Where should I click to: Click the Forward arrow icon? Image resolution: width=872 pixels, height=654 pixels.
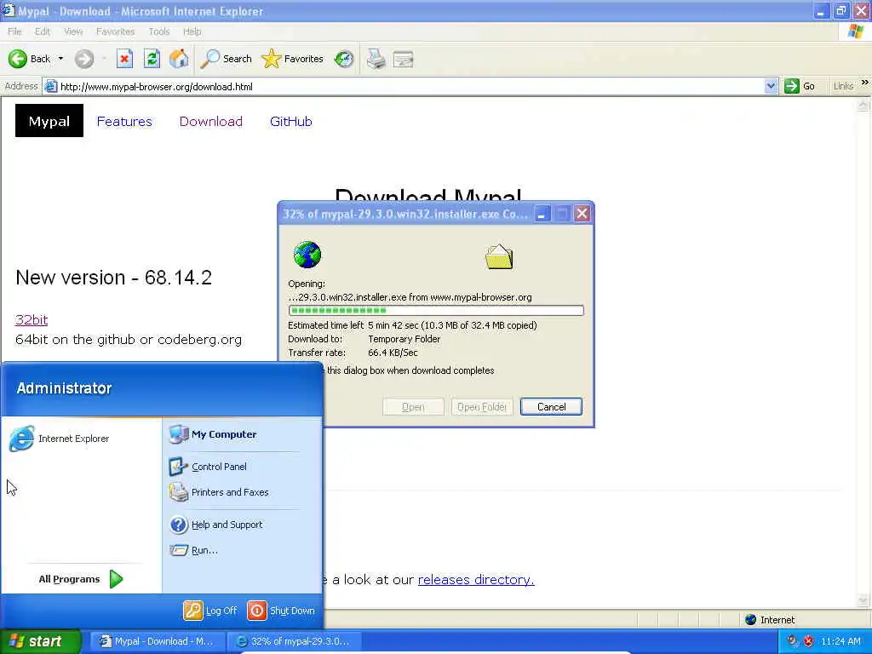coord(84,59)
